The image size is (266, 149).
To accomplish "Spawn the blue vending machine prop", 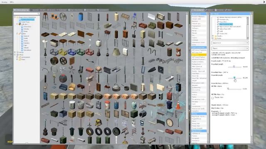I will pos(178,87).
